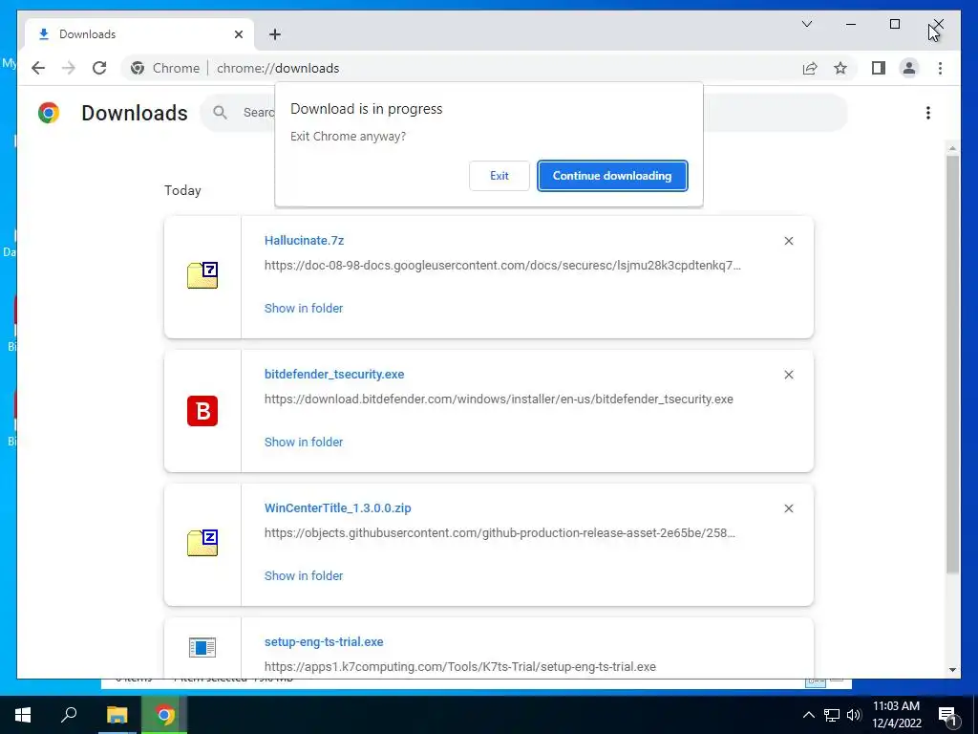Click the network icon in system tray
The height and width of the screenshot is (734, 978).
pyautogui.click(x=832, y=715)
